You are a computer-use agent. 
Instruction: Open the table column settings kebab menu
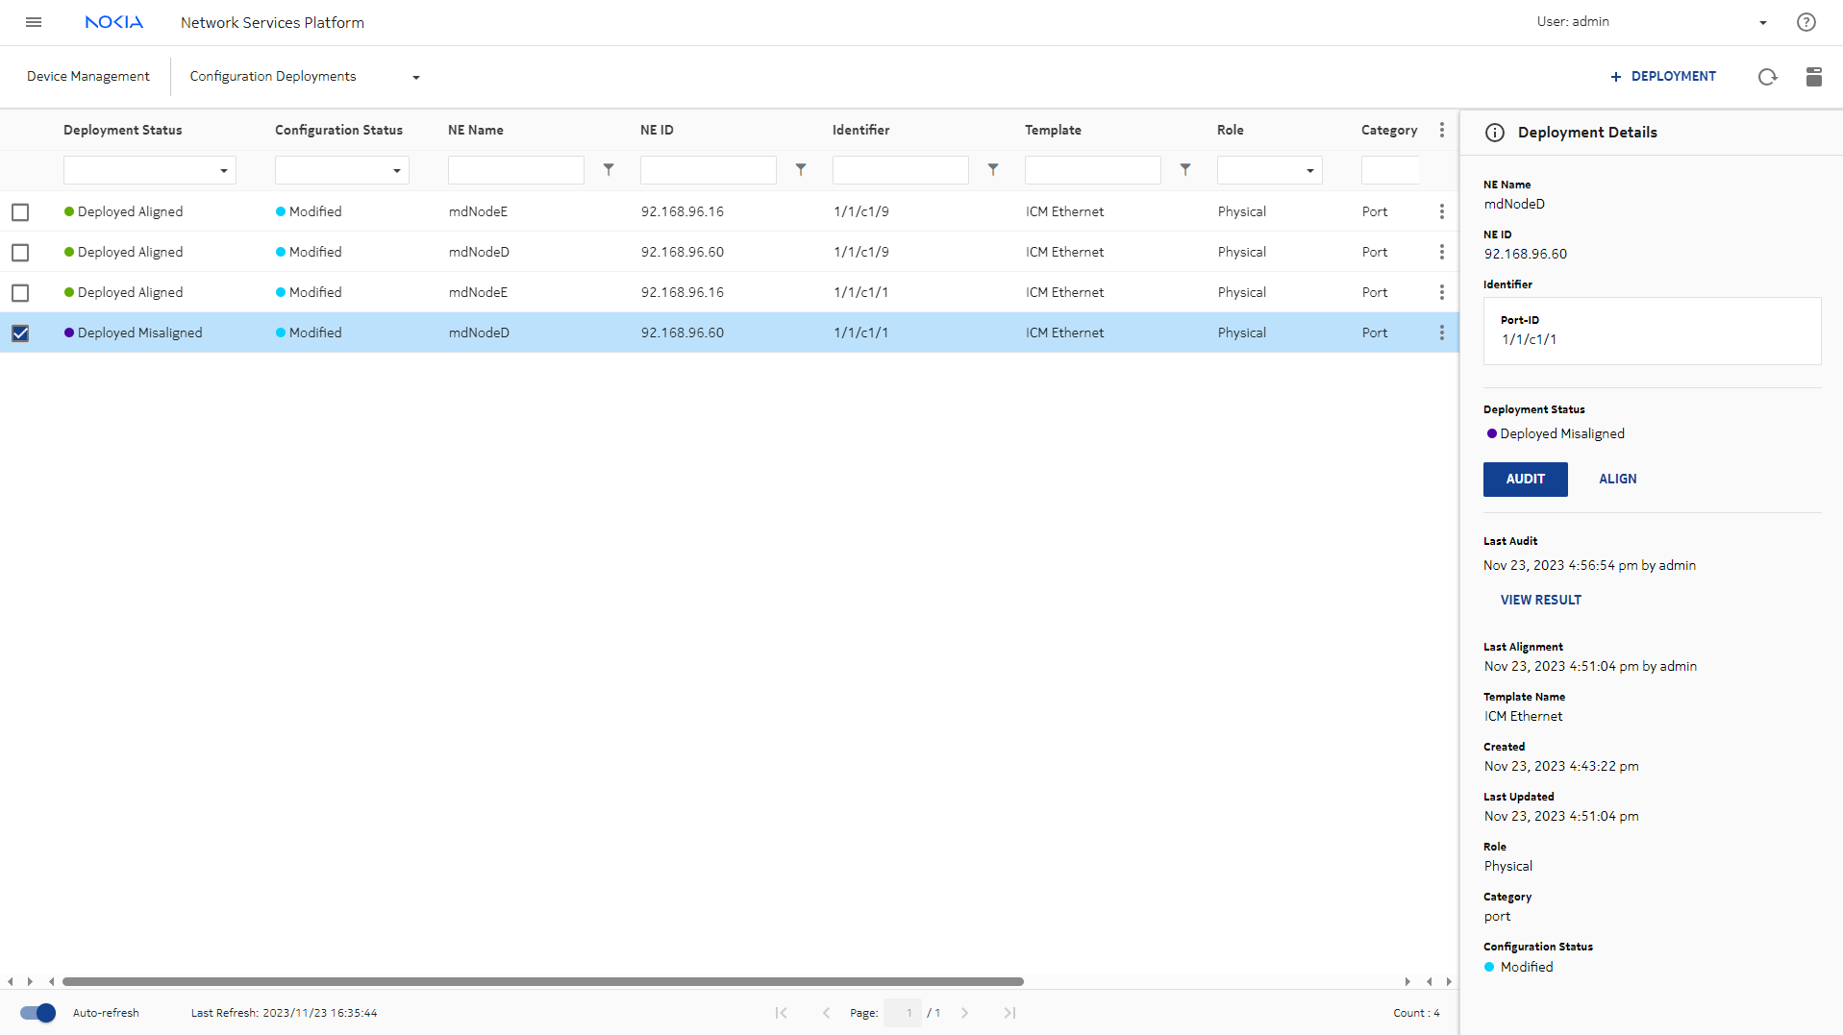pos(1441,131)
